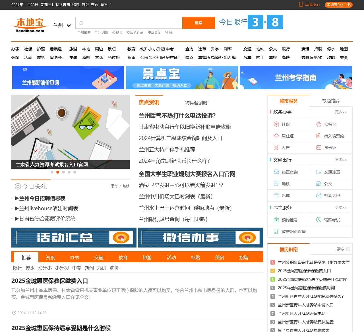Click the 搜索 search button
This screenshot has width=364, height=332.
(198, 22)
